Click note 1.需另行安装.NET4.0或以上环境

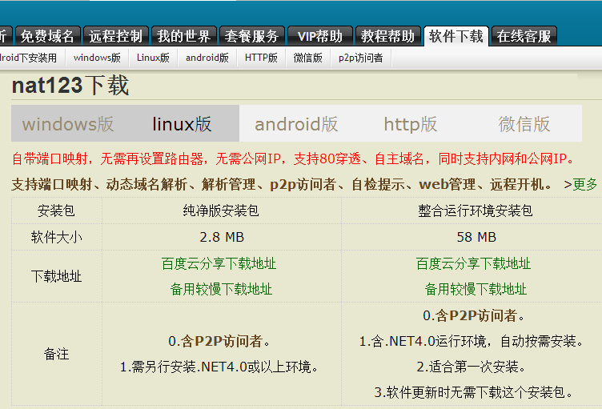tap(219, 367)
